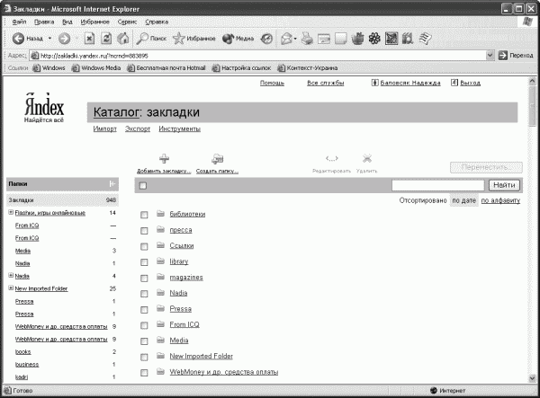Open the Избранное menu in menu bar
The height and width of the screenshot is (398, 540).
94,22
